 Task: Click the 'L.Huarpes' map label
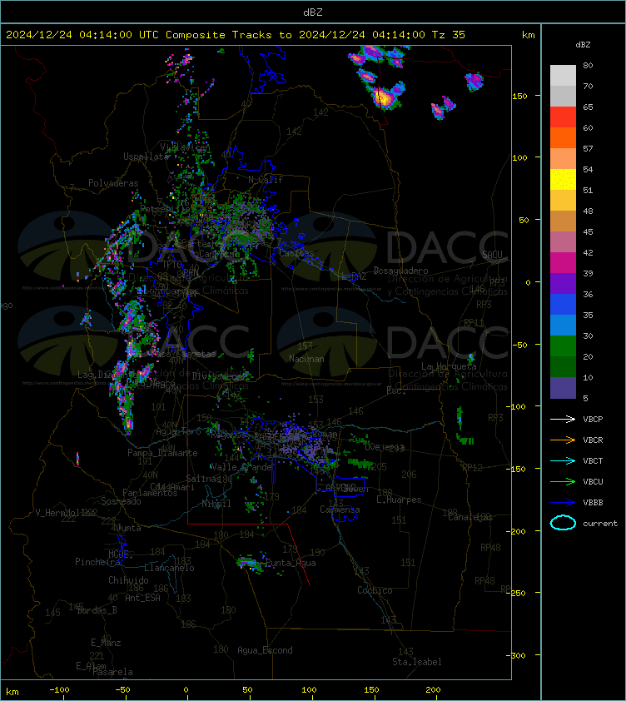coord(399,500)
